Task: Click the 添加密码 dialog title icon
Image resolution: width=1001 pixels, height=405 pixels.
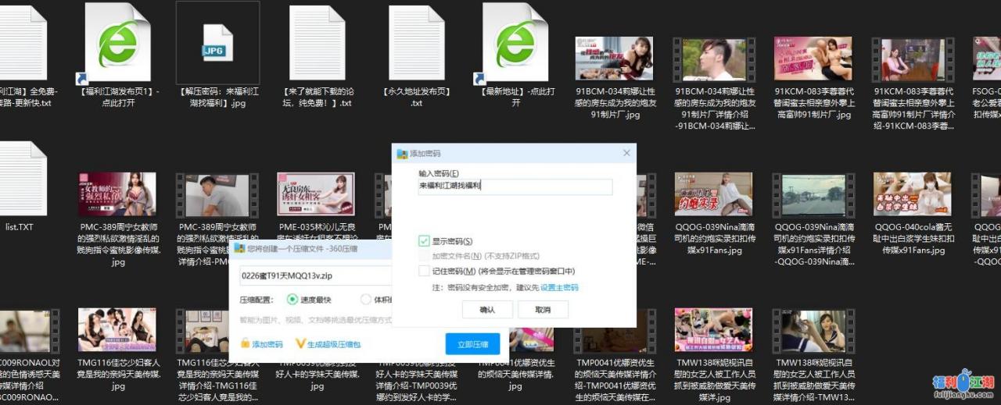Action: click(x=403, y=154)
